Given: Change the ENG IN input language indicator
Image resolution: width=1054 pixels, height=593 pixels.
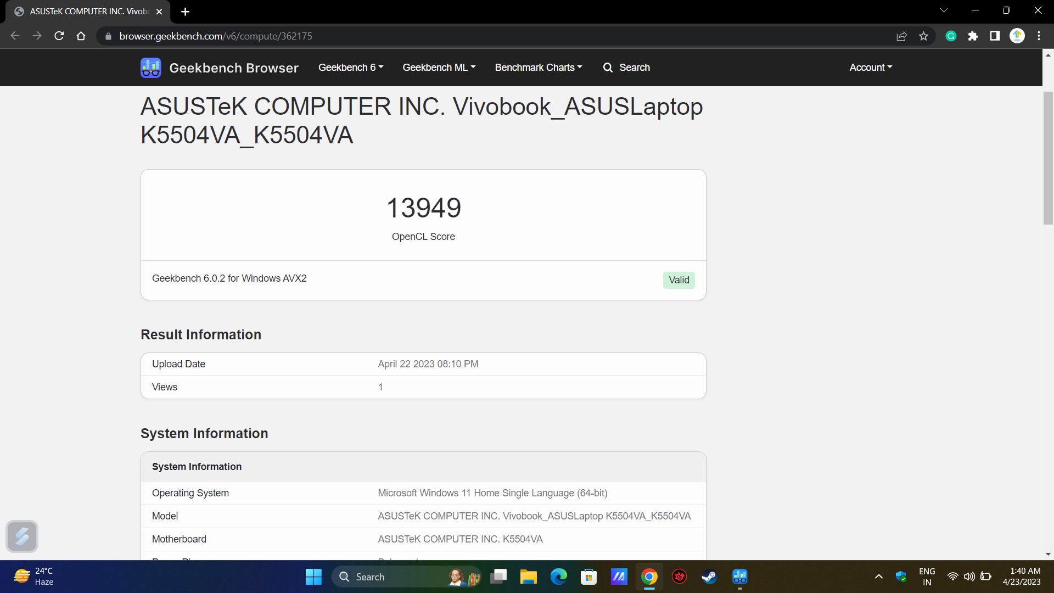Looking at the screenshot, I should 927,577.
